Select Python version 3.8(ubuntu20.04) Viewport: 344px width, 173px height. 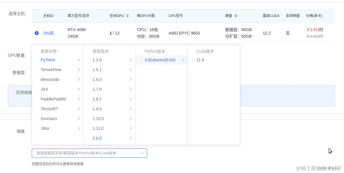click(x=160, y=60)
